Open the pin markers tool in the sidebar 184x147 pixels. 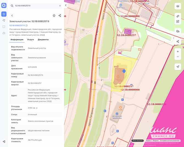[x=4, y=20]
